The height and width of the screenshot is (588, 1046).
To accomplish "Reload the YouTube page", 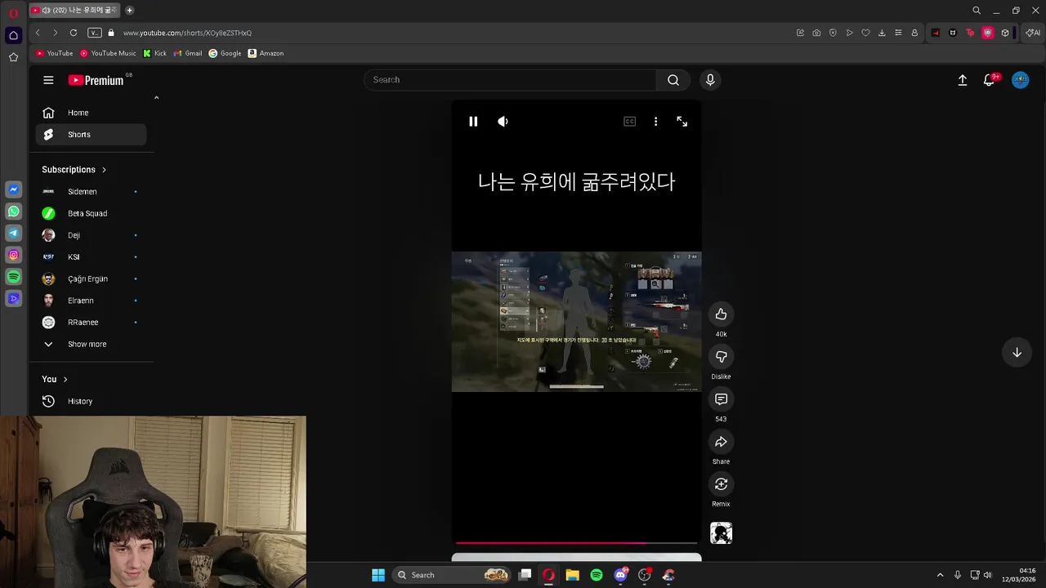I will [x=74, y=33].
